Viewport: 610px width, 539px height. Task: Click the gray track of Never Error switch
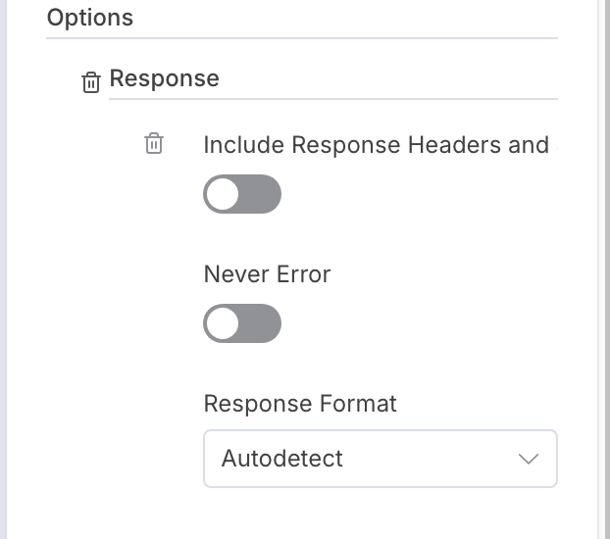(x=261, y=323)
